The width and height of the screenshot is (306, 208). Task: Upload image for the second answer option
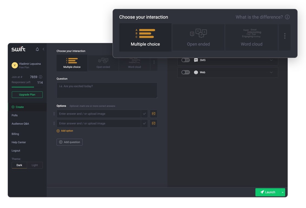coord(154,123)
